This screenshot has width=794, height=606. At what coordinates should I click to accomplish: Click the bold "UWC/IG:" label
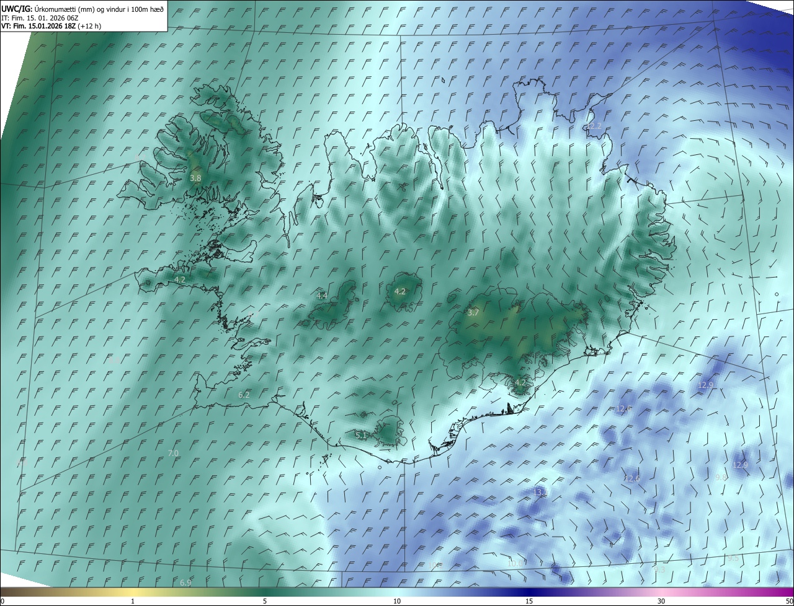point(16,9)
